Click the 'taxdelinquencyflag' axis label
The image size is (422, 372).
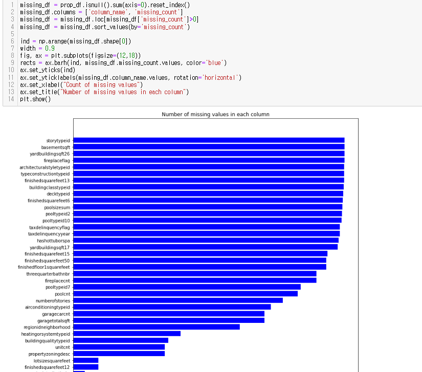[50, 228]
